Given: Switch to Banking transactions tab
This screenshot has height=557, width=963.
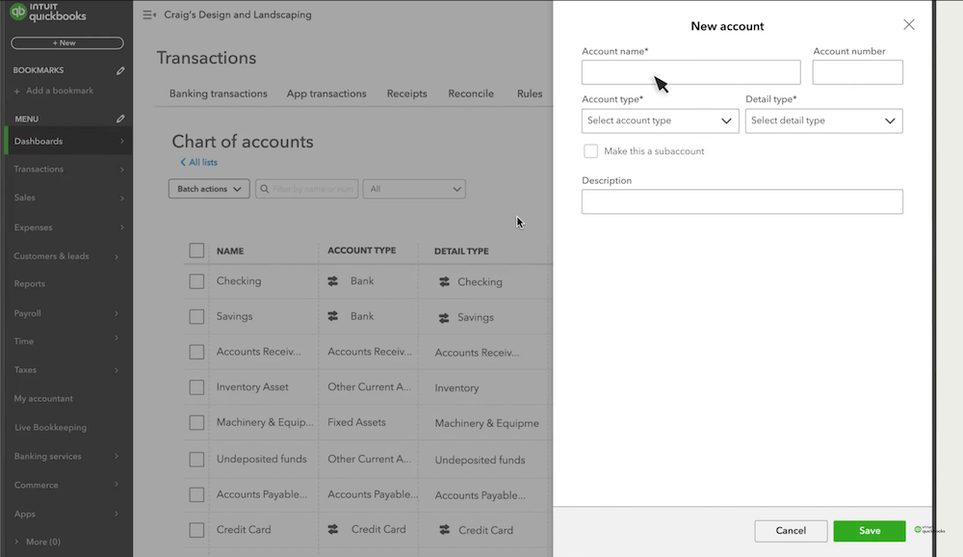Looking at the screenshot, I should (x=218, y=93).
